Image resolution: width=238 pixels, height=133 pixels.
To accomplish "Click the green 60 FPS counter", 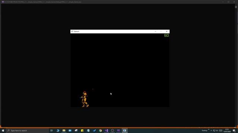I will (x=166, y=35).
